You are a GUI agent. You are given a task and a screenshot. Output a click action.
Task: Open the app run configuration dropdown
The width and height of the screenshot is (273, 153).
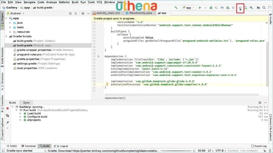coord(188,8)
